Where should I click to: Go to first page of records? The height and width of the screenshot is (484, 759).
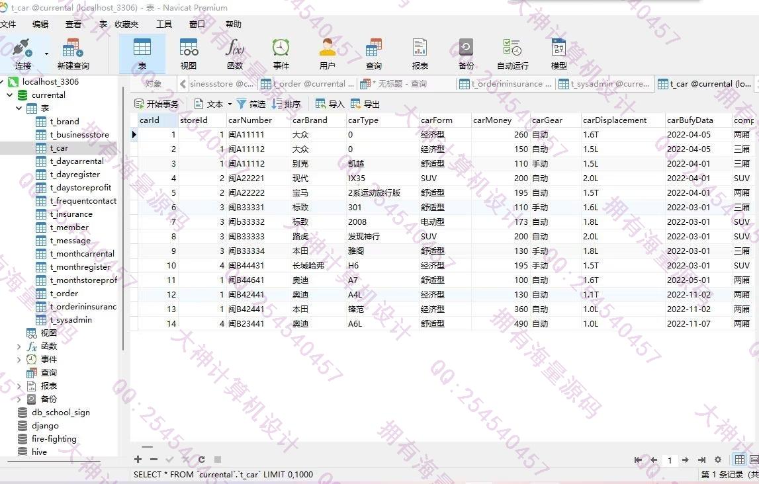click(638, 460)
